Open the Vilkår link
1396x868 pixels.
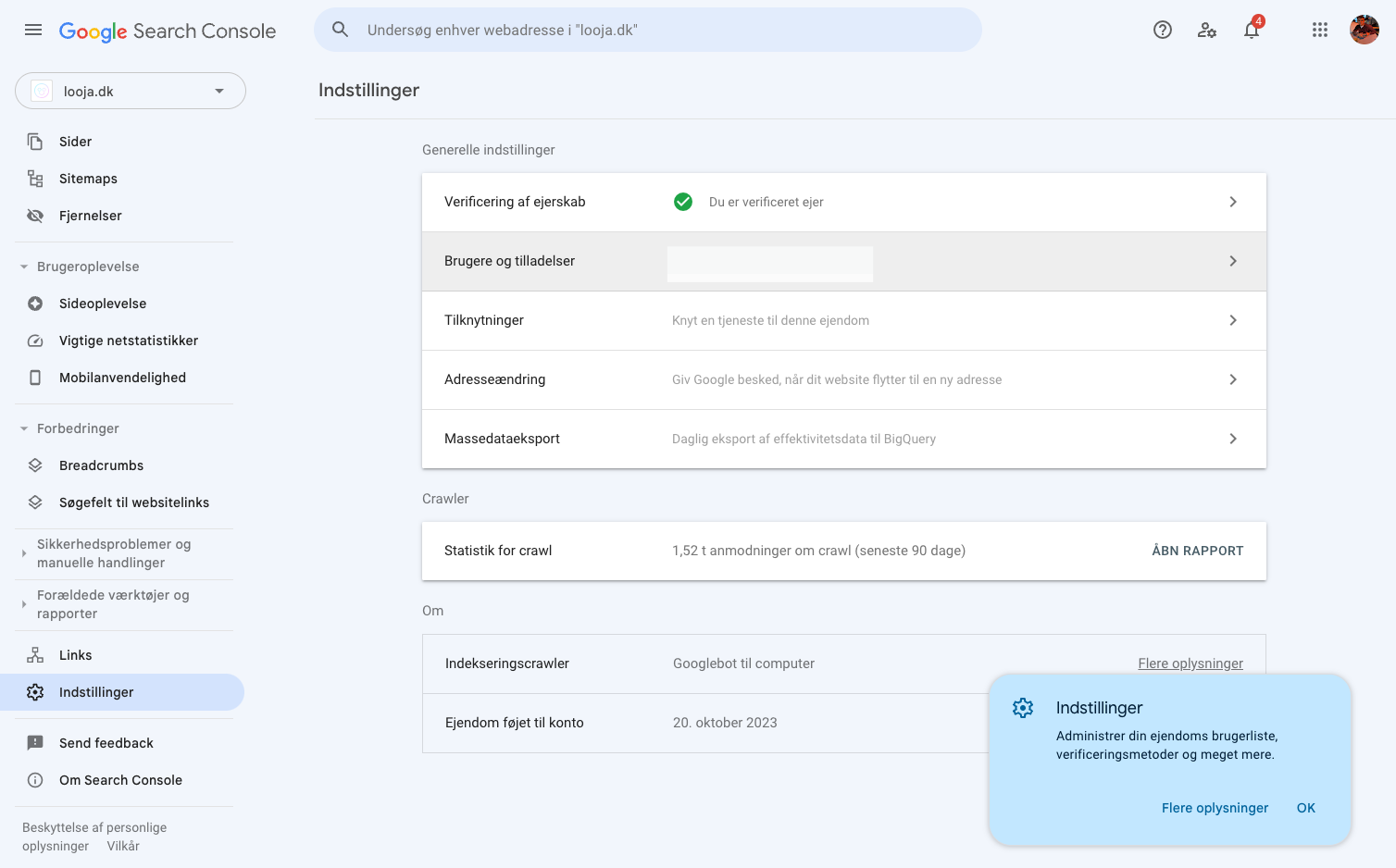[x=123, y=846]
